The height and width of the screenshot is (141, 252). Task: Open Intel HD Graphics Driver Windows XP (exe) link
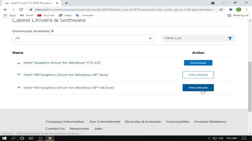[x=66, y=75]
